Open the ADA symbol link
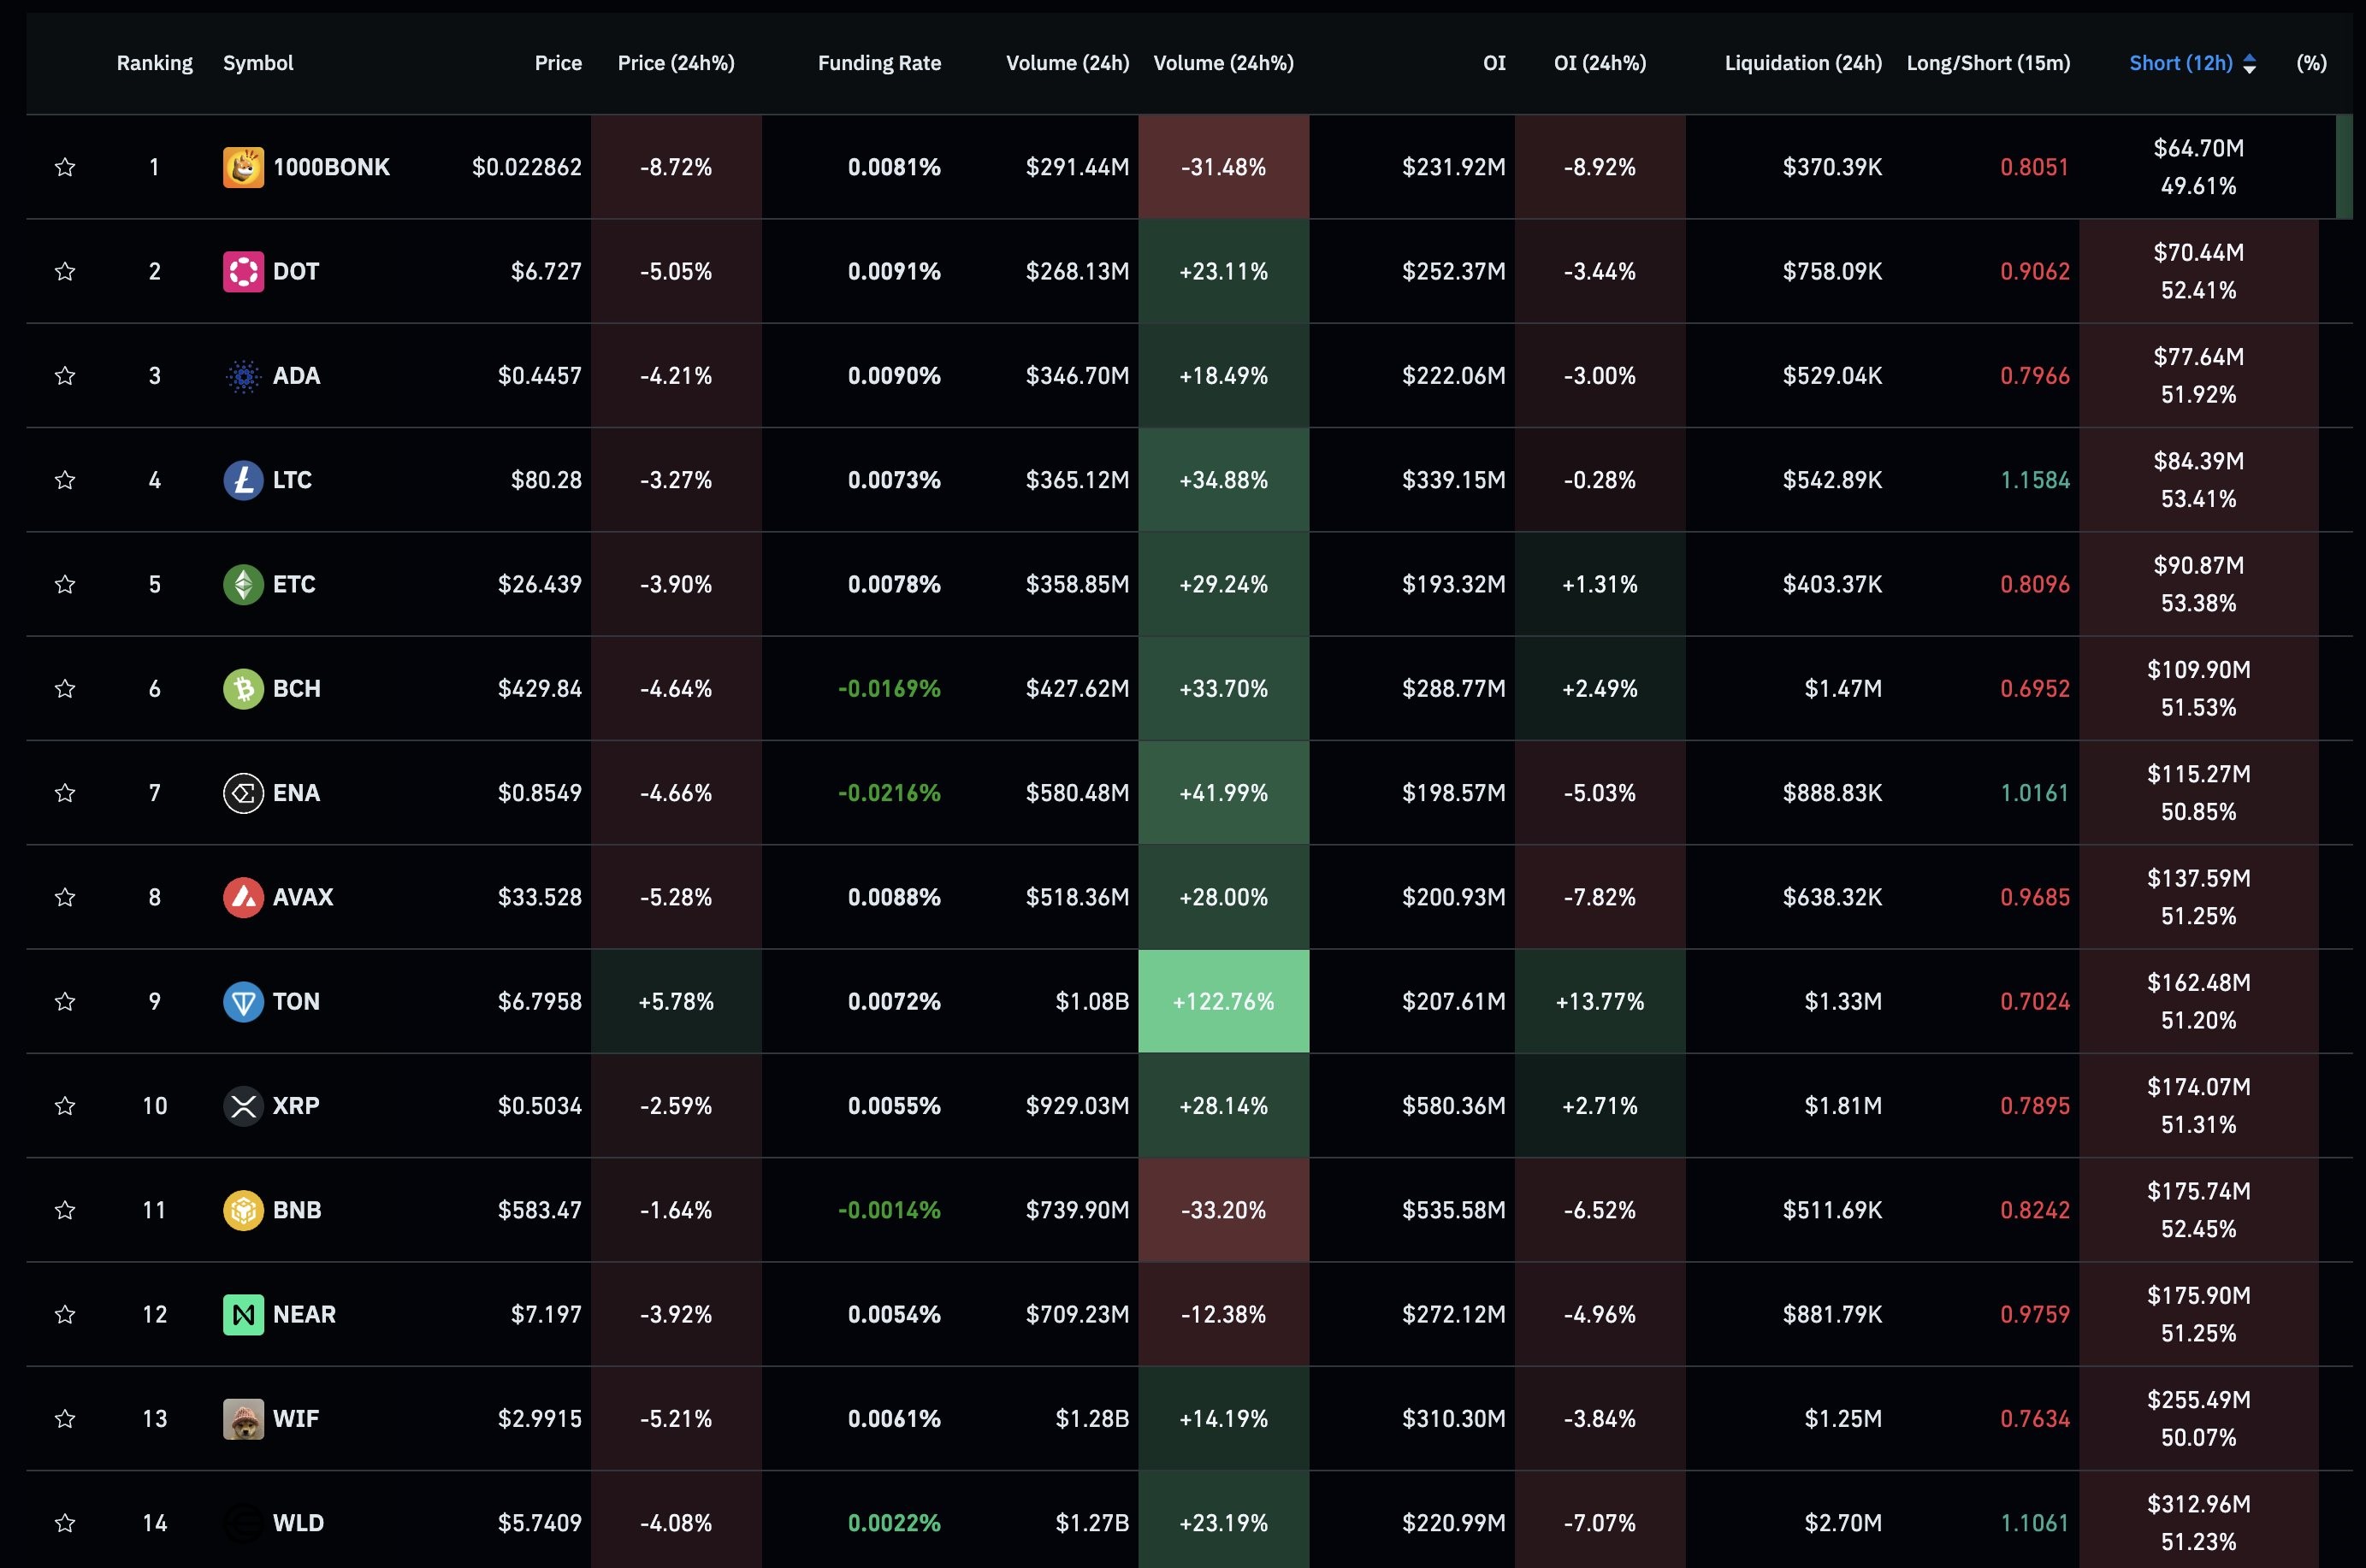Screen dimensions: 2366x1568 click(296, 376)
